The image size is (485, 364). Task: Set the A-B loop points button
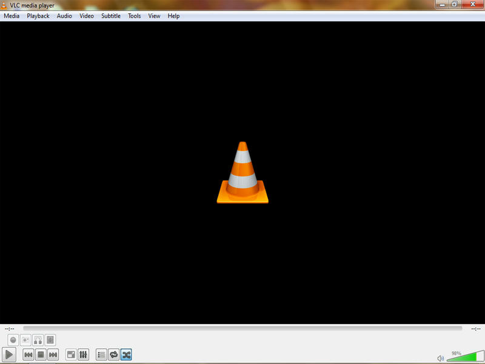tap(38, 340)
